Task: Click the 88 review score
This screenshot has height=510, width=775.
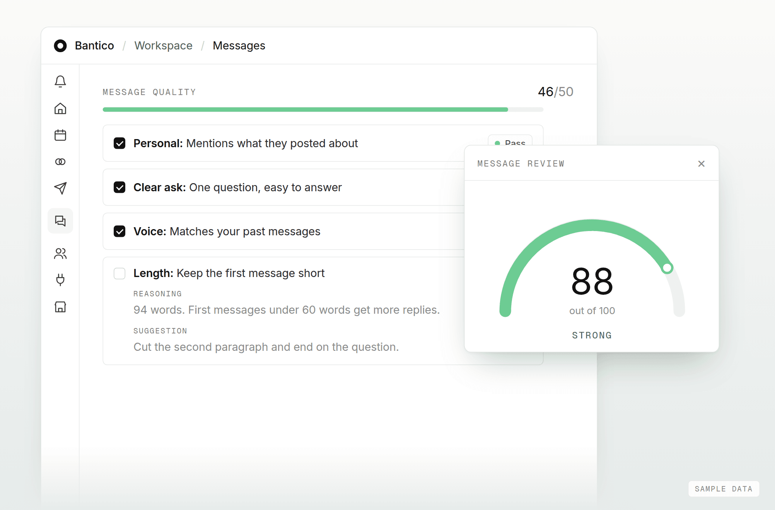Action: pyautogui.click(x=592, y=281)
